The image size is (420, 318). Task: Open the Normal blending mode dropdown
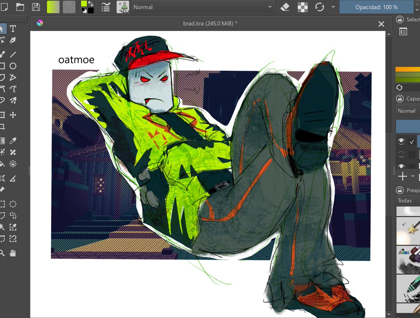pyautogui.click(x=203, y=7)
